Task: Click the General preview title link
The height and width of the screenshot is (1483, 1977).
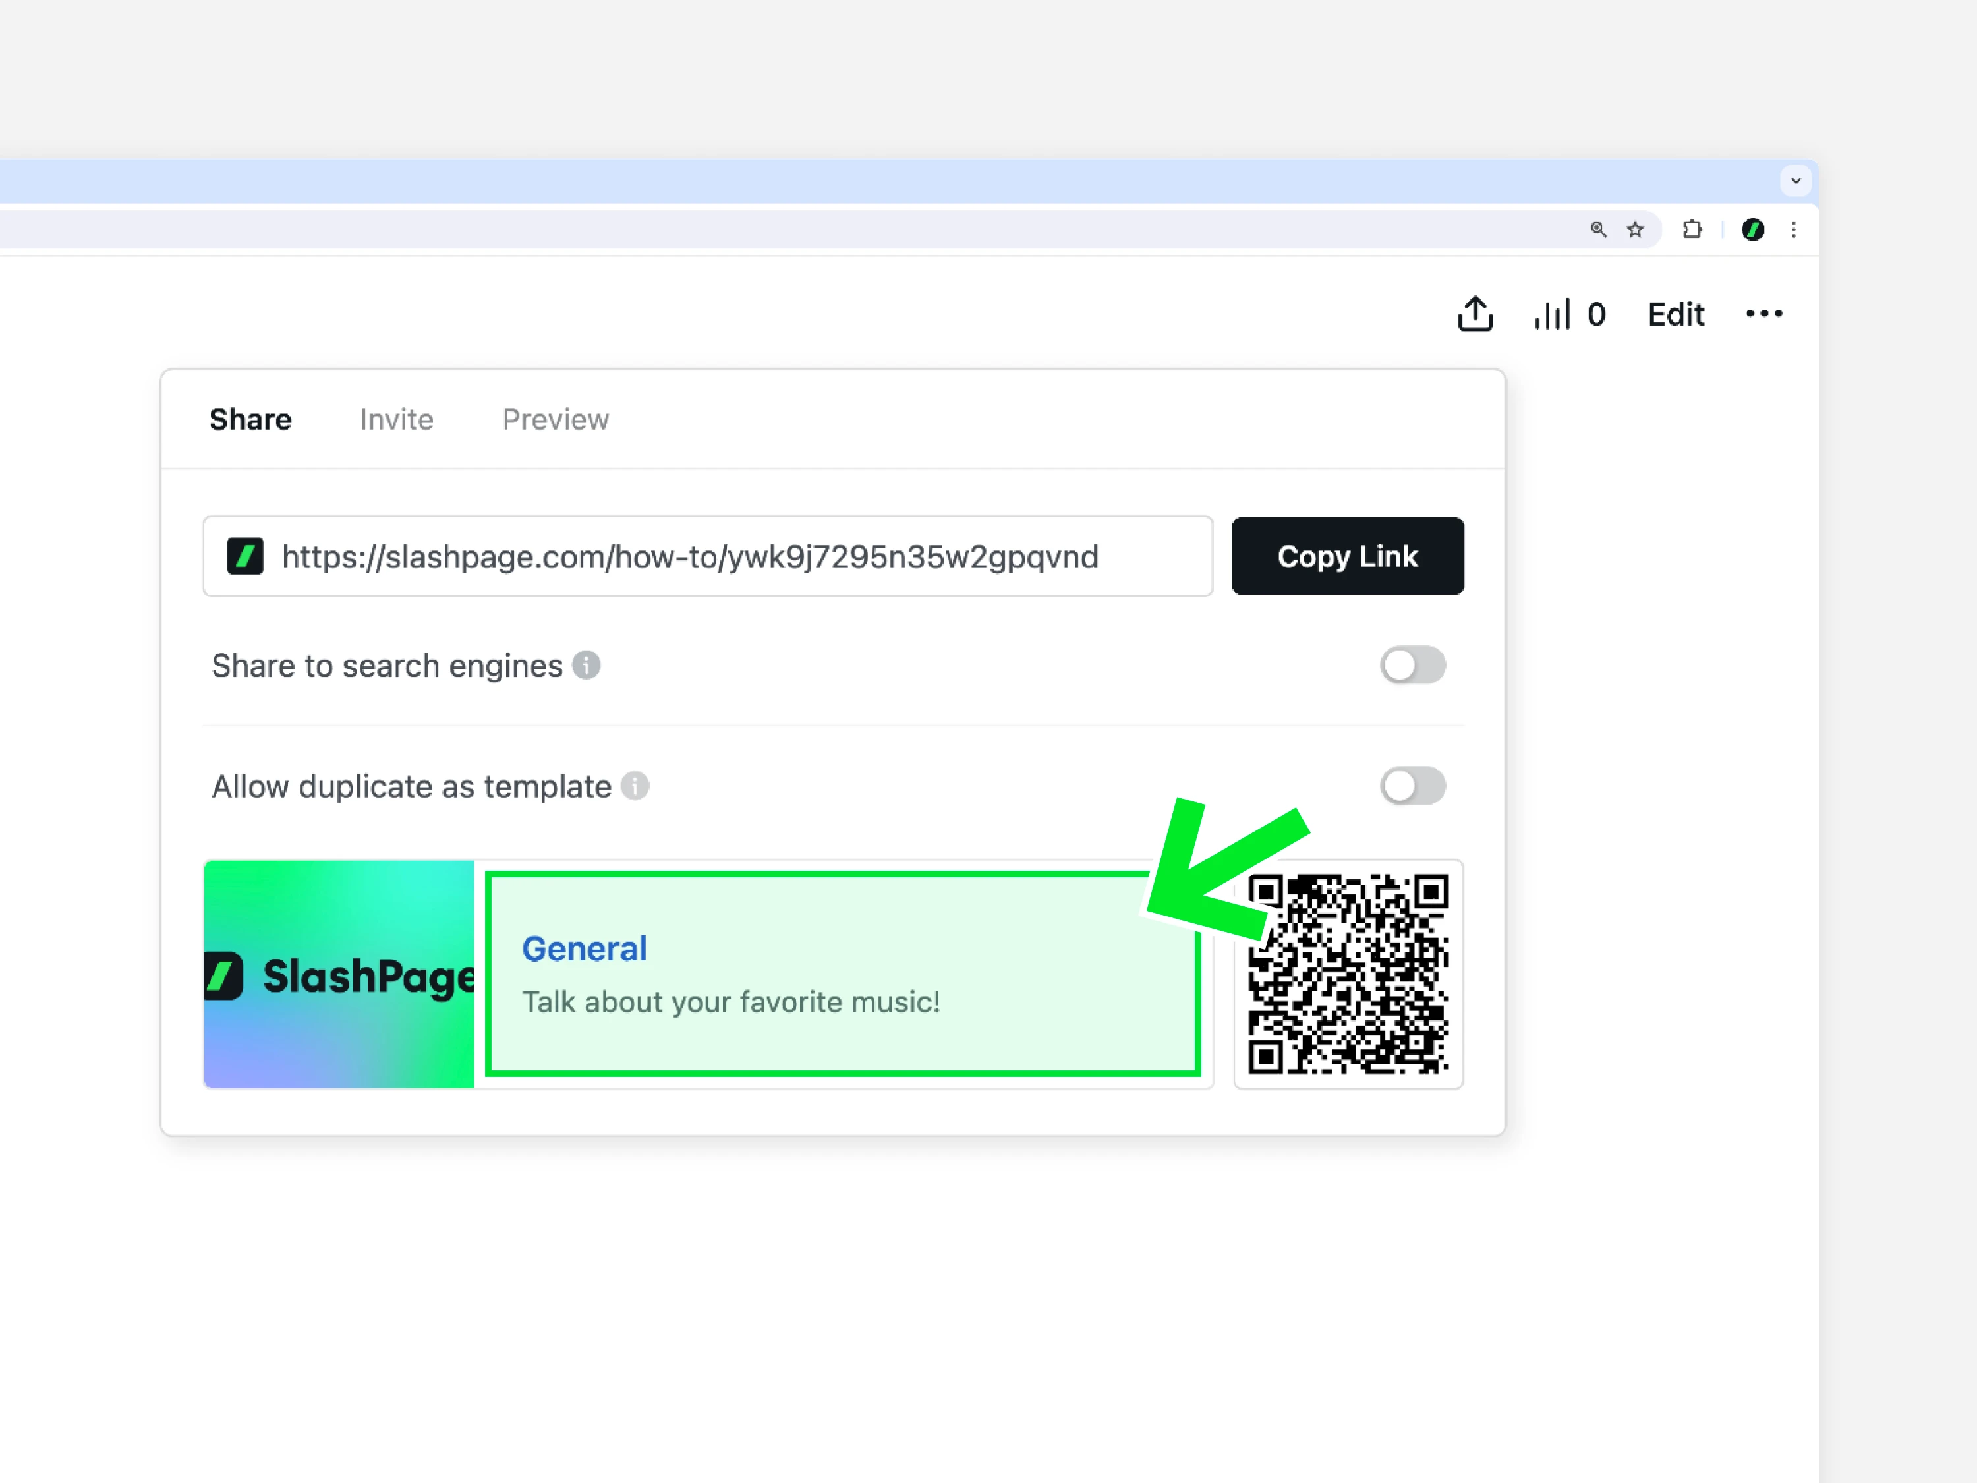Action: tap(585, 949)
